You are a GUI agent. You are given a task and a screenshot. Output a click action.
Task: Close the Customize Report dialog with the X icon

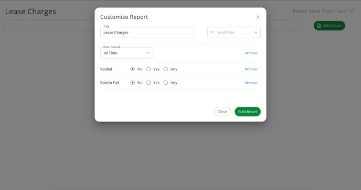click(x=258, y=17)
